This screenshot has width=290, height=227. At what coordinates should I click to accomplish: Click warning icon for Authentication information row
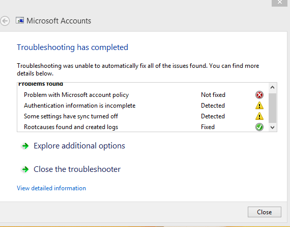[x=259, y=106]
